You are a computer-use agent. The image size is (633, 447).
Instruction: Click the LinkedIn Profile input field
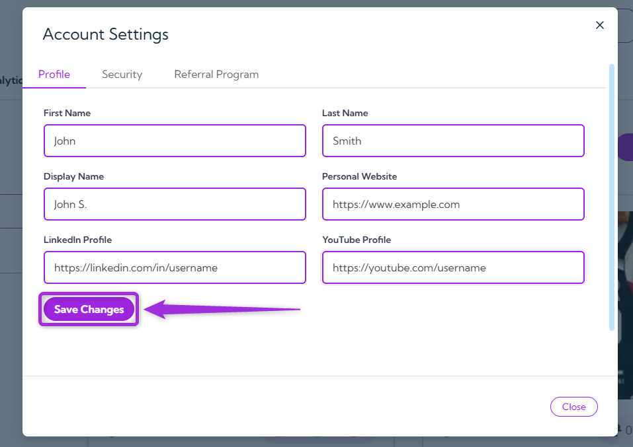(x=175, y=267)
